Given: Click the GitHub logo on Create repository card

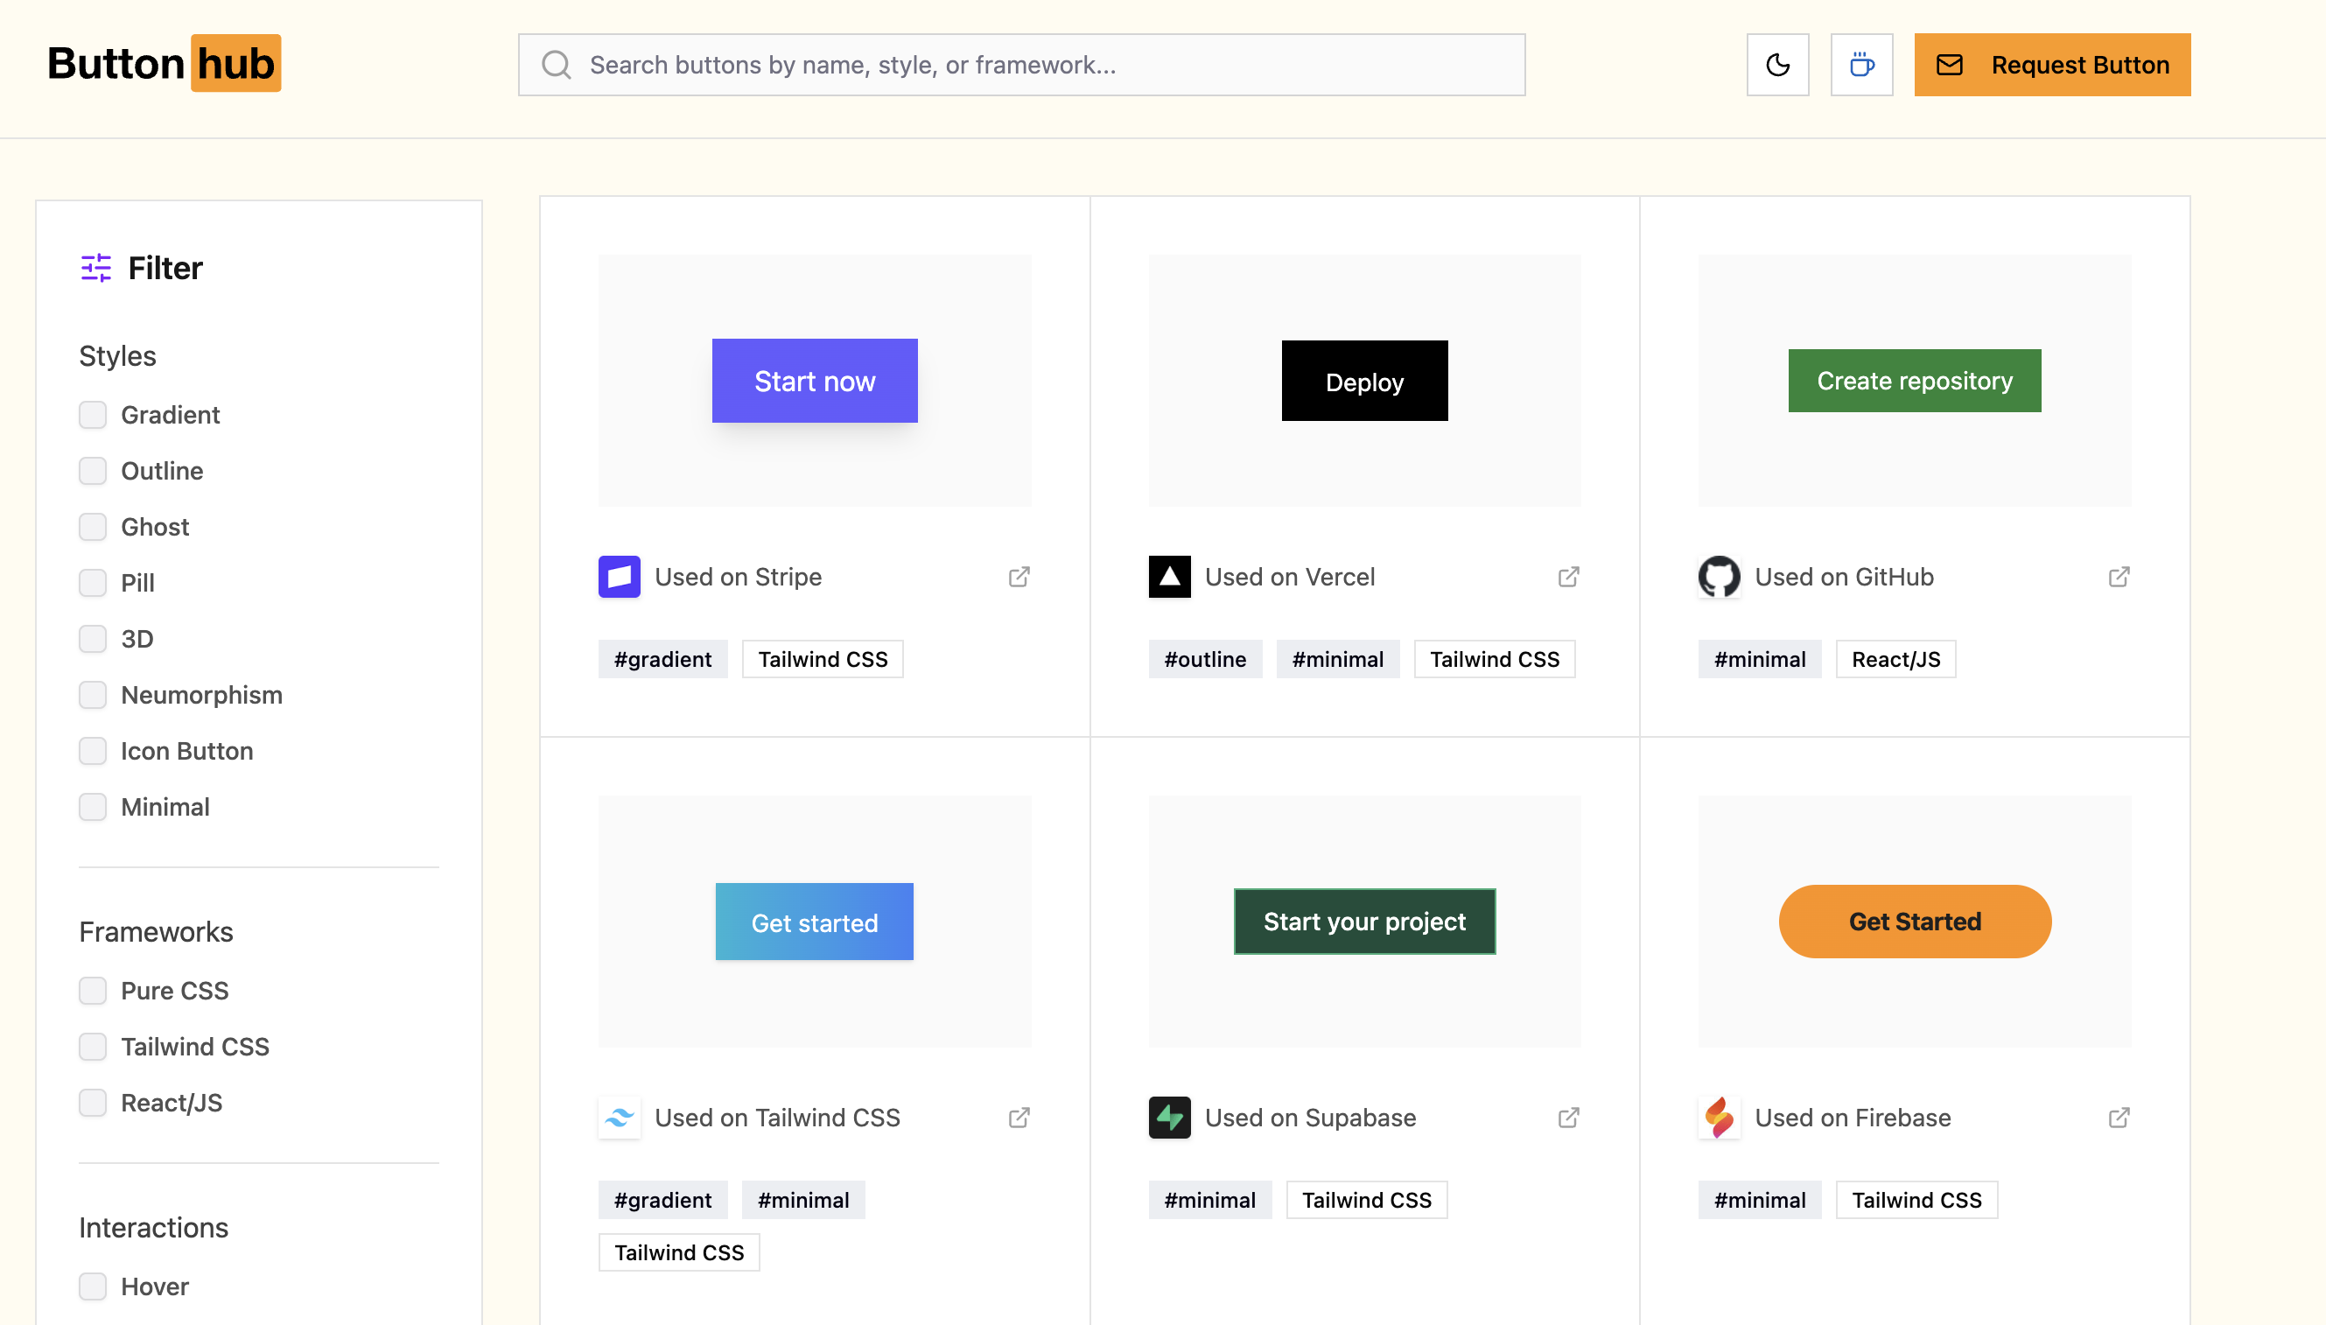Looking at the screenshot, I should [x=1719, y=576].
